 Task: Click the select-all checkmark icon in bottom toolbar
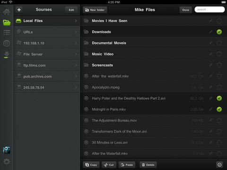coord(219,165)
